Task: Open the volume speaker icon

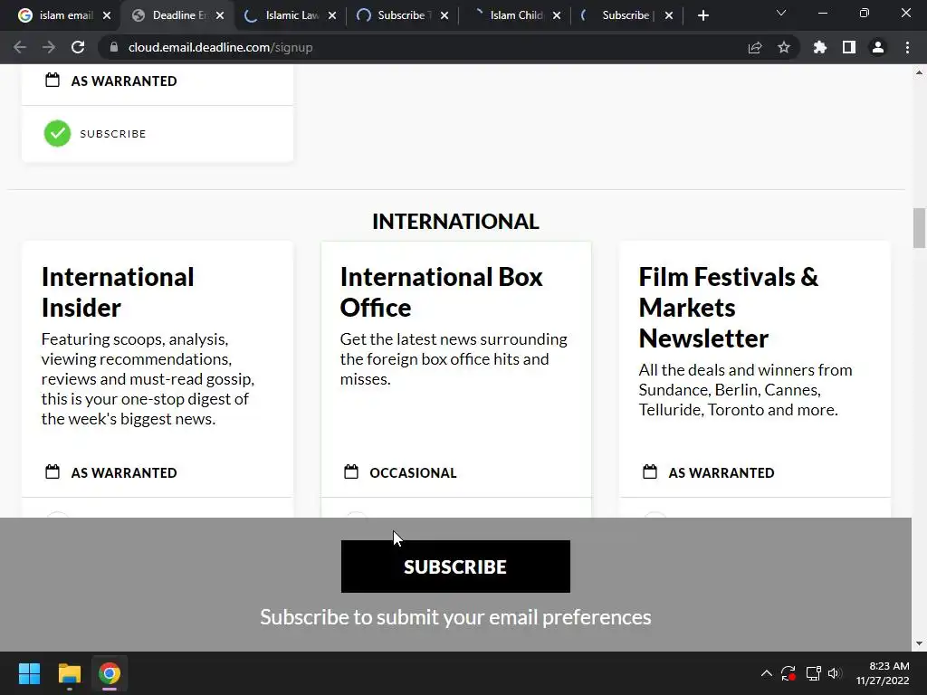Action: click(x=834, y=673)
